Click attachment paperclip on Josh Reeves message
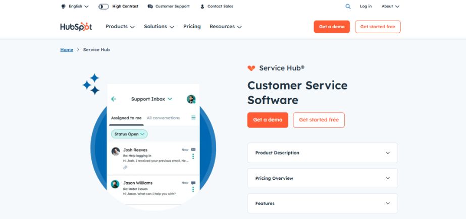466x219 pixels. (125, 168)
